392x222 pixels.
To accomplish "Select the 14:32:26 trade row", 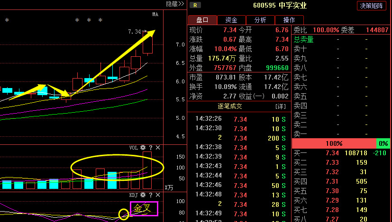I will 240,119.
